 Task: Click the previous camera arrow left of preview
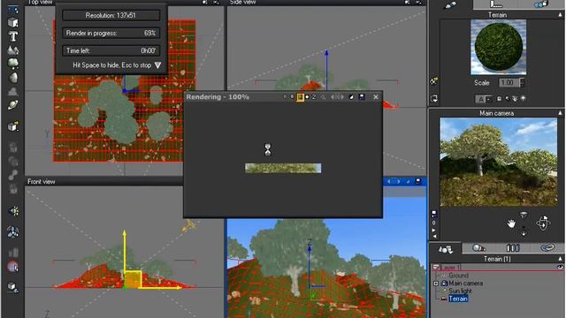[x=434, y=237]
